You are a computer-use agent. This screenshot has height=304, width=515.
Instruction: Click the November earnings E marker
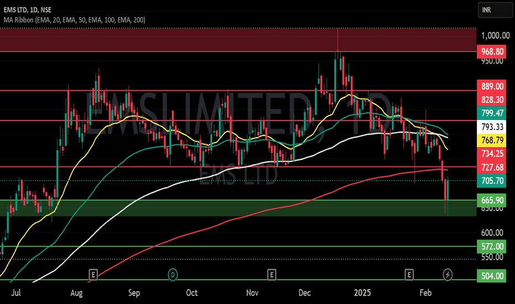[272, 274]
